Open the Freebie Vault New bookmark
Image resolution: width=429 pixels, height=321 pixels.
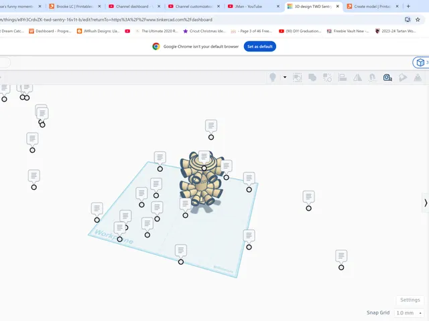click(348, 31)
